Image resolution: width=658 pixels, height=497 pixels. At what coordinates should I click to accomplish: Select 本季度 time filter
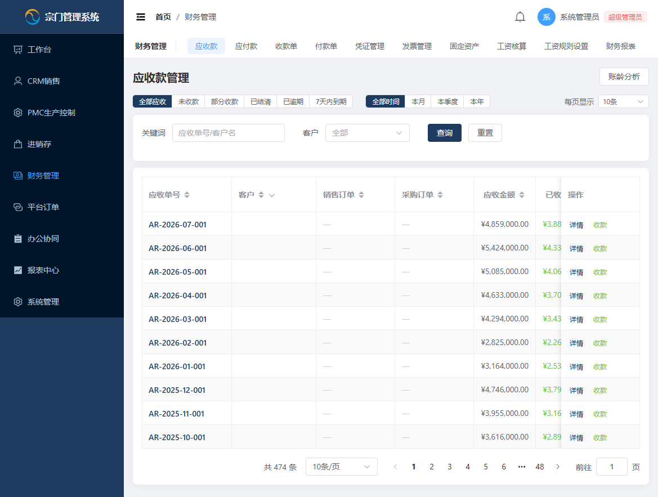[x=447, y=101]
